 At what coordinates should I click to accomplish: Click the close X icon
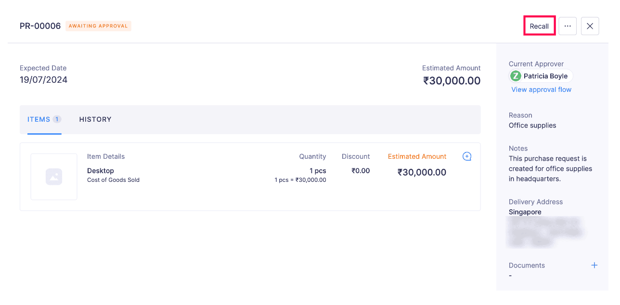[x=590, y=26]
